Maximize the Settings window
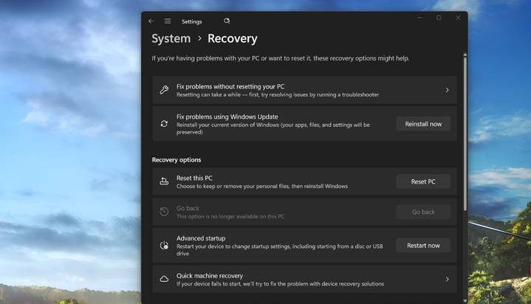The width and height of the screenshot is (531, 304). point(439,18)
